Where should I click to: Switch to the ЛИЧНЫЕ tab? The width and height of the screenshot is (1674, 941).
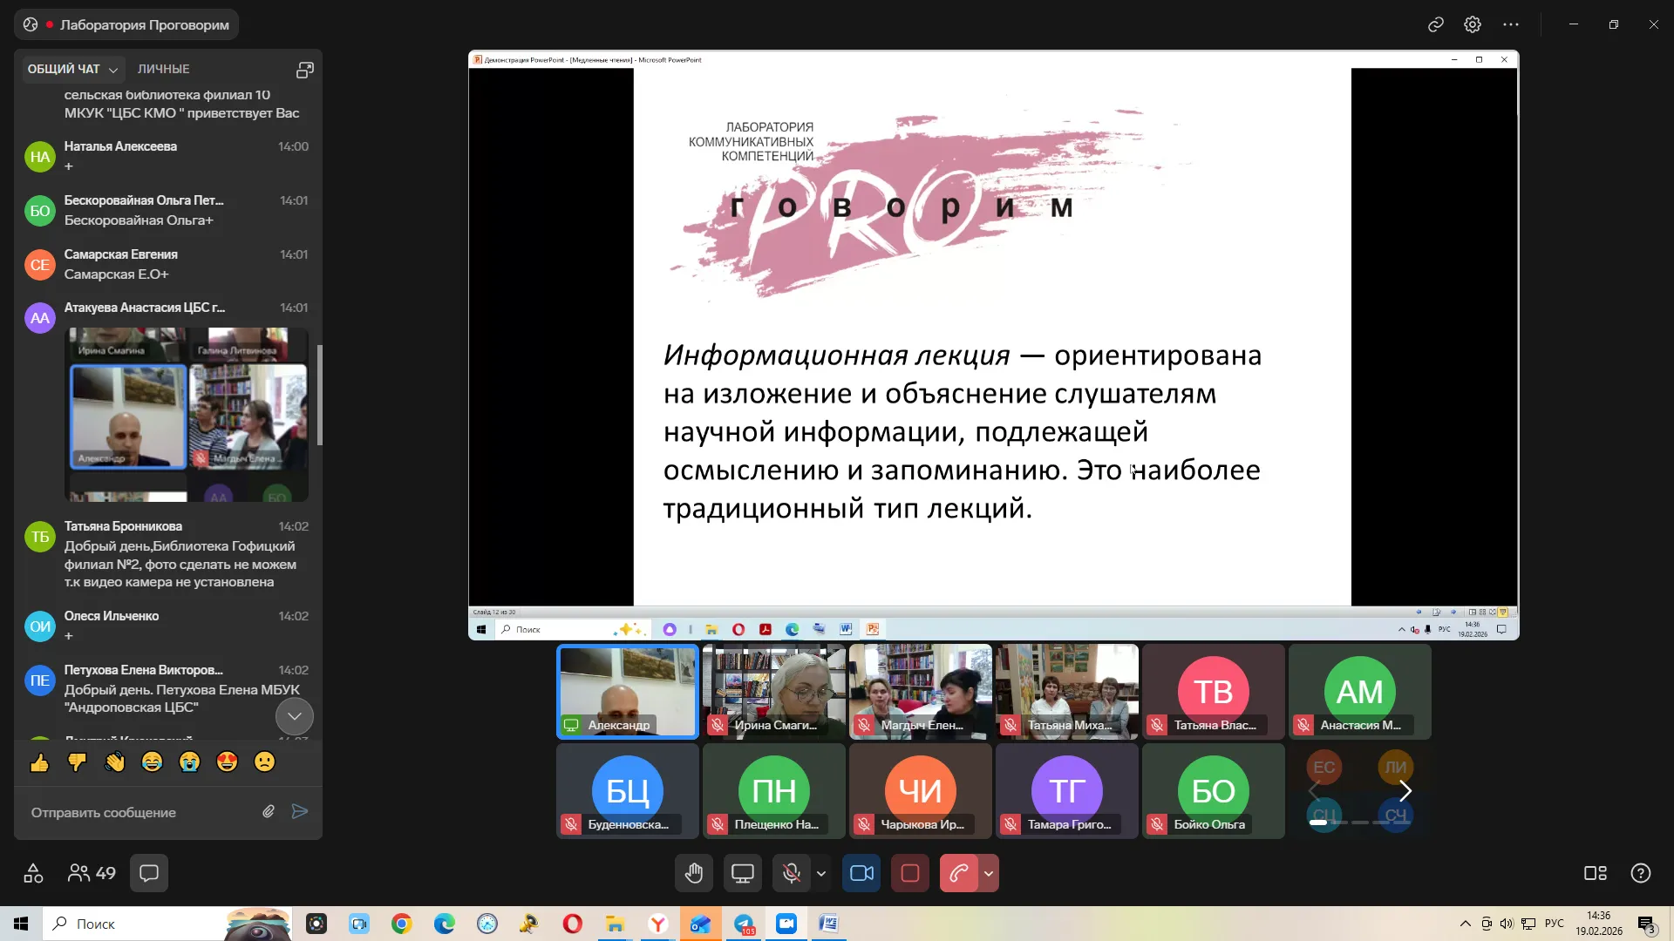pyautogui.click(x=163, y=69)
